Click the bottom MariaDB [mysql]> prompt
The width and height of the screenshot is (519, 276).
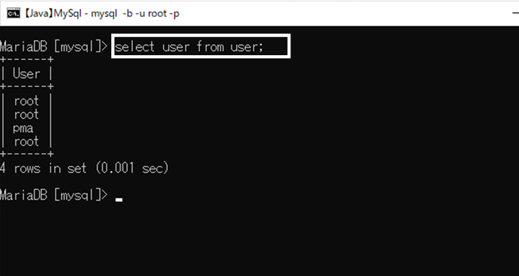point(53,195)
